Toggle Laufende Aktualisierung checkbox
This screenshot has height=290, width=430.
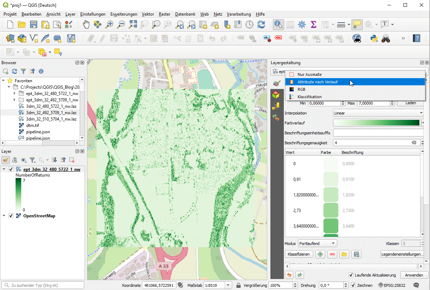[351, 275]
